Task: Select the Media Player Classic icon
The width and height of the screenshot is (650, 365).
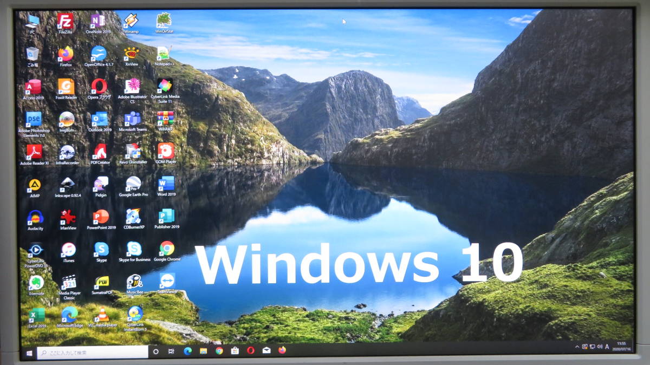Action: pyautogui.click(x=69, y=288)
